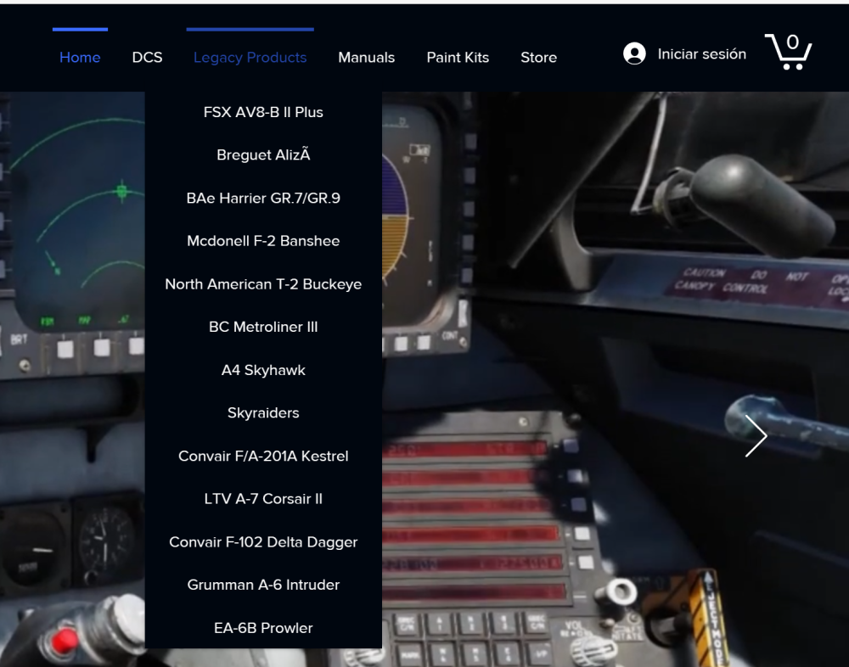Open the Manuals page
Screen dimensions: 849x667
coord(367,58)
